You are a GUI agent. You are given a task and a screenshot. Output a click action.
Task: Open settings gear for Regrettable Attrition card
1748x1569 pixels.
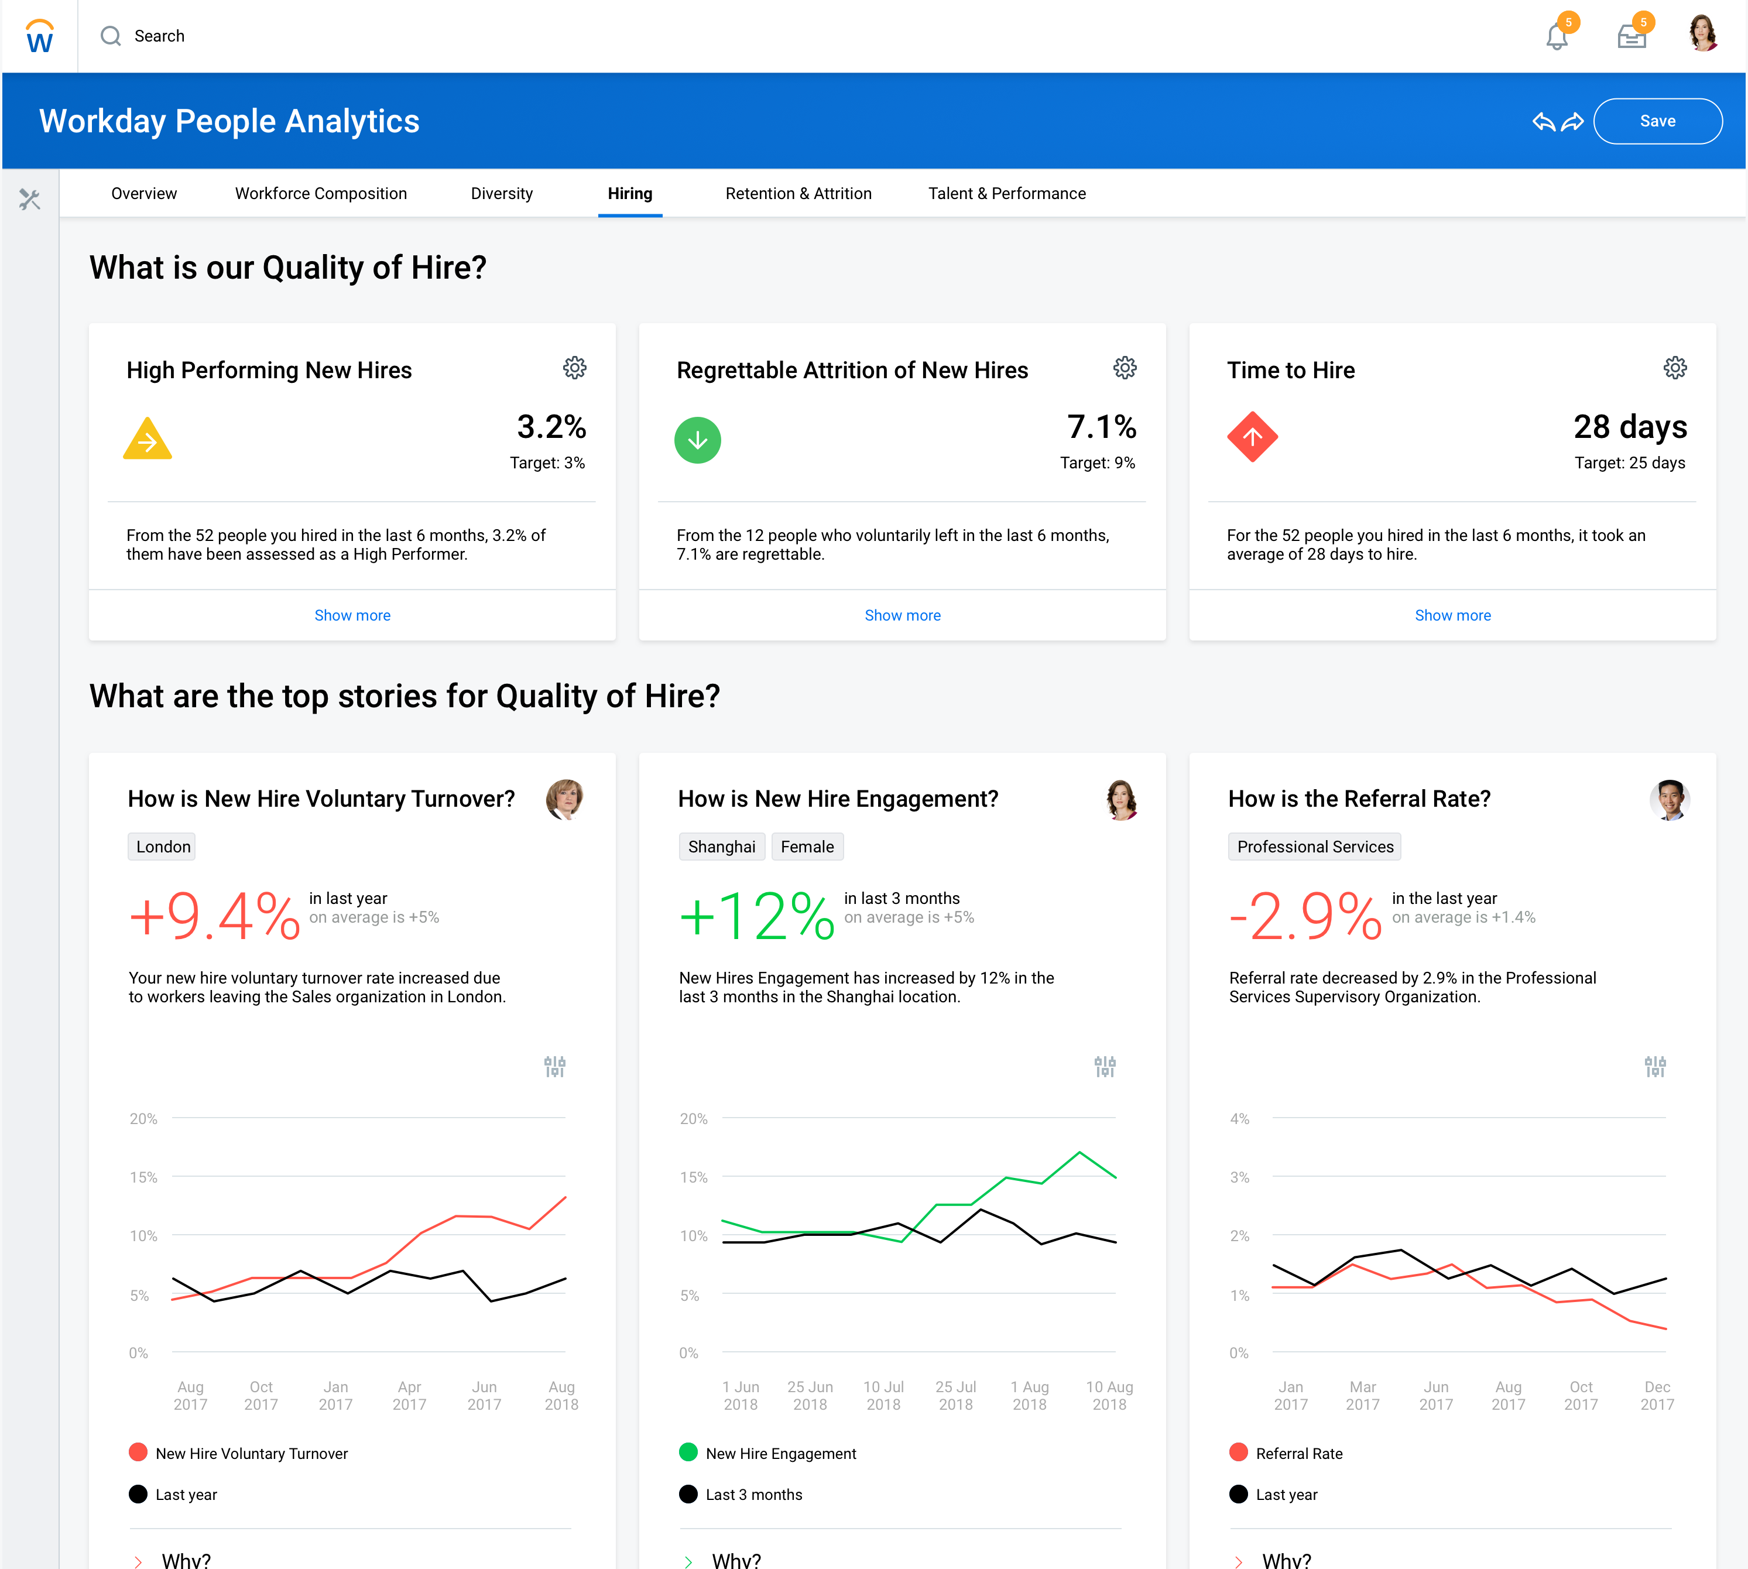tap(1125, 368)
